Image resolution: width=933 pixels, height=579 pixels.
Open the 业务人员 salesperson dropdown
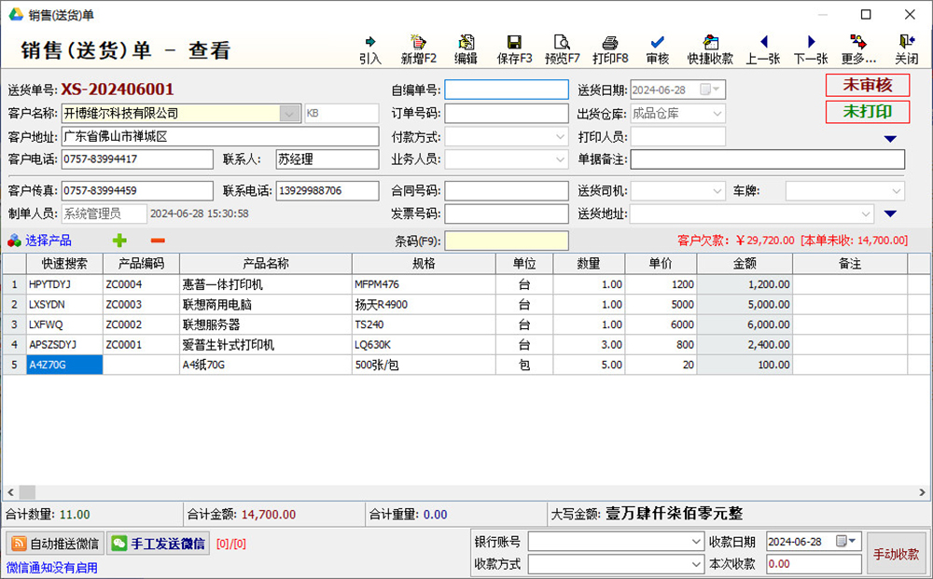point(560,159)
